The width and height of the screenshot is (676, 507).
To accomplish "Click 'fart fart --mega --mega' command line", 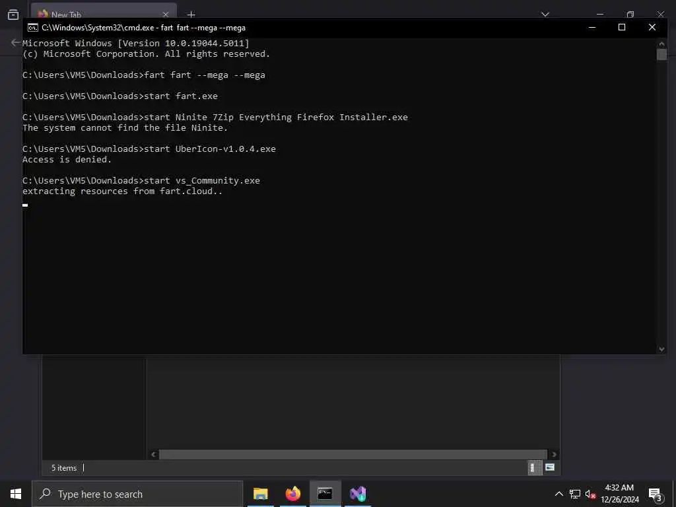I will [x=143, y=75].
